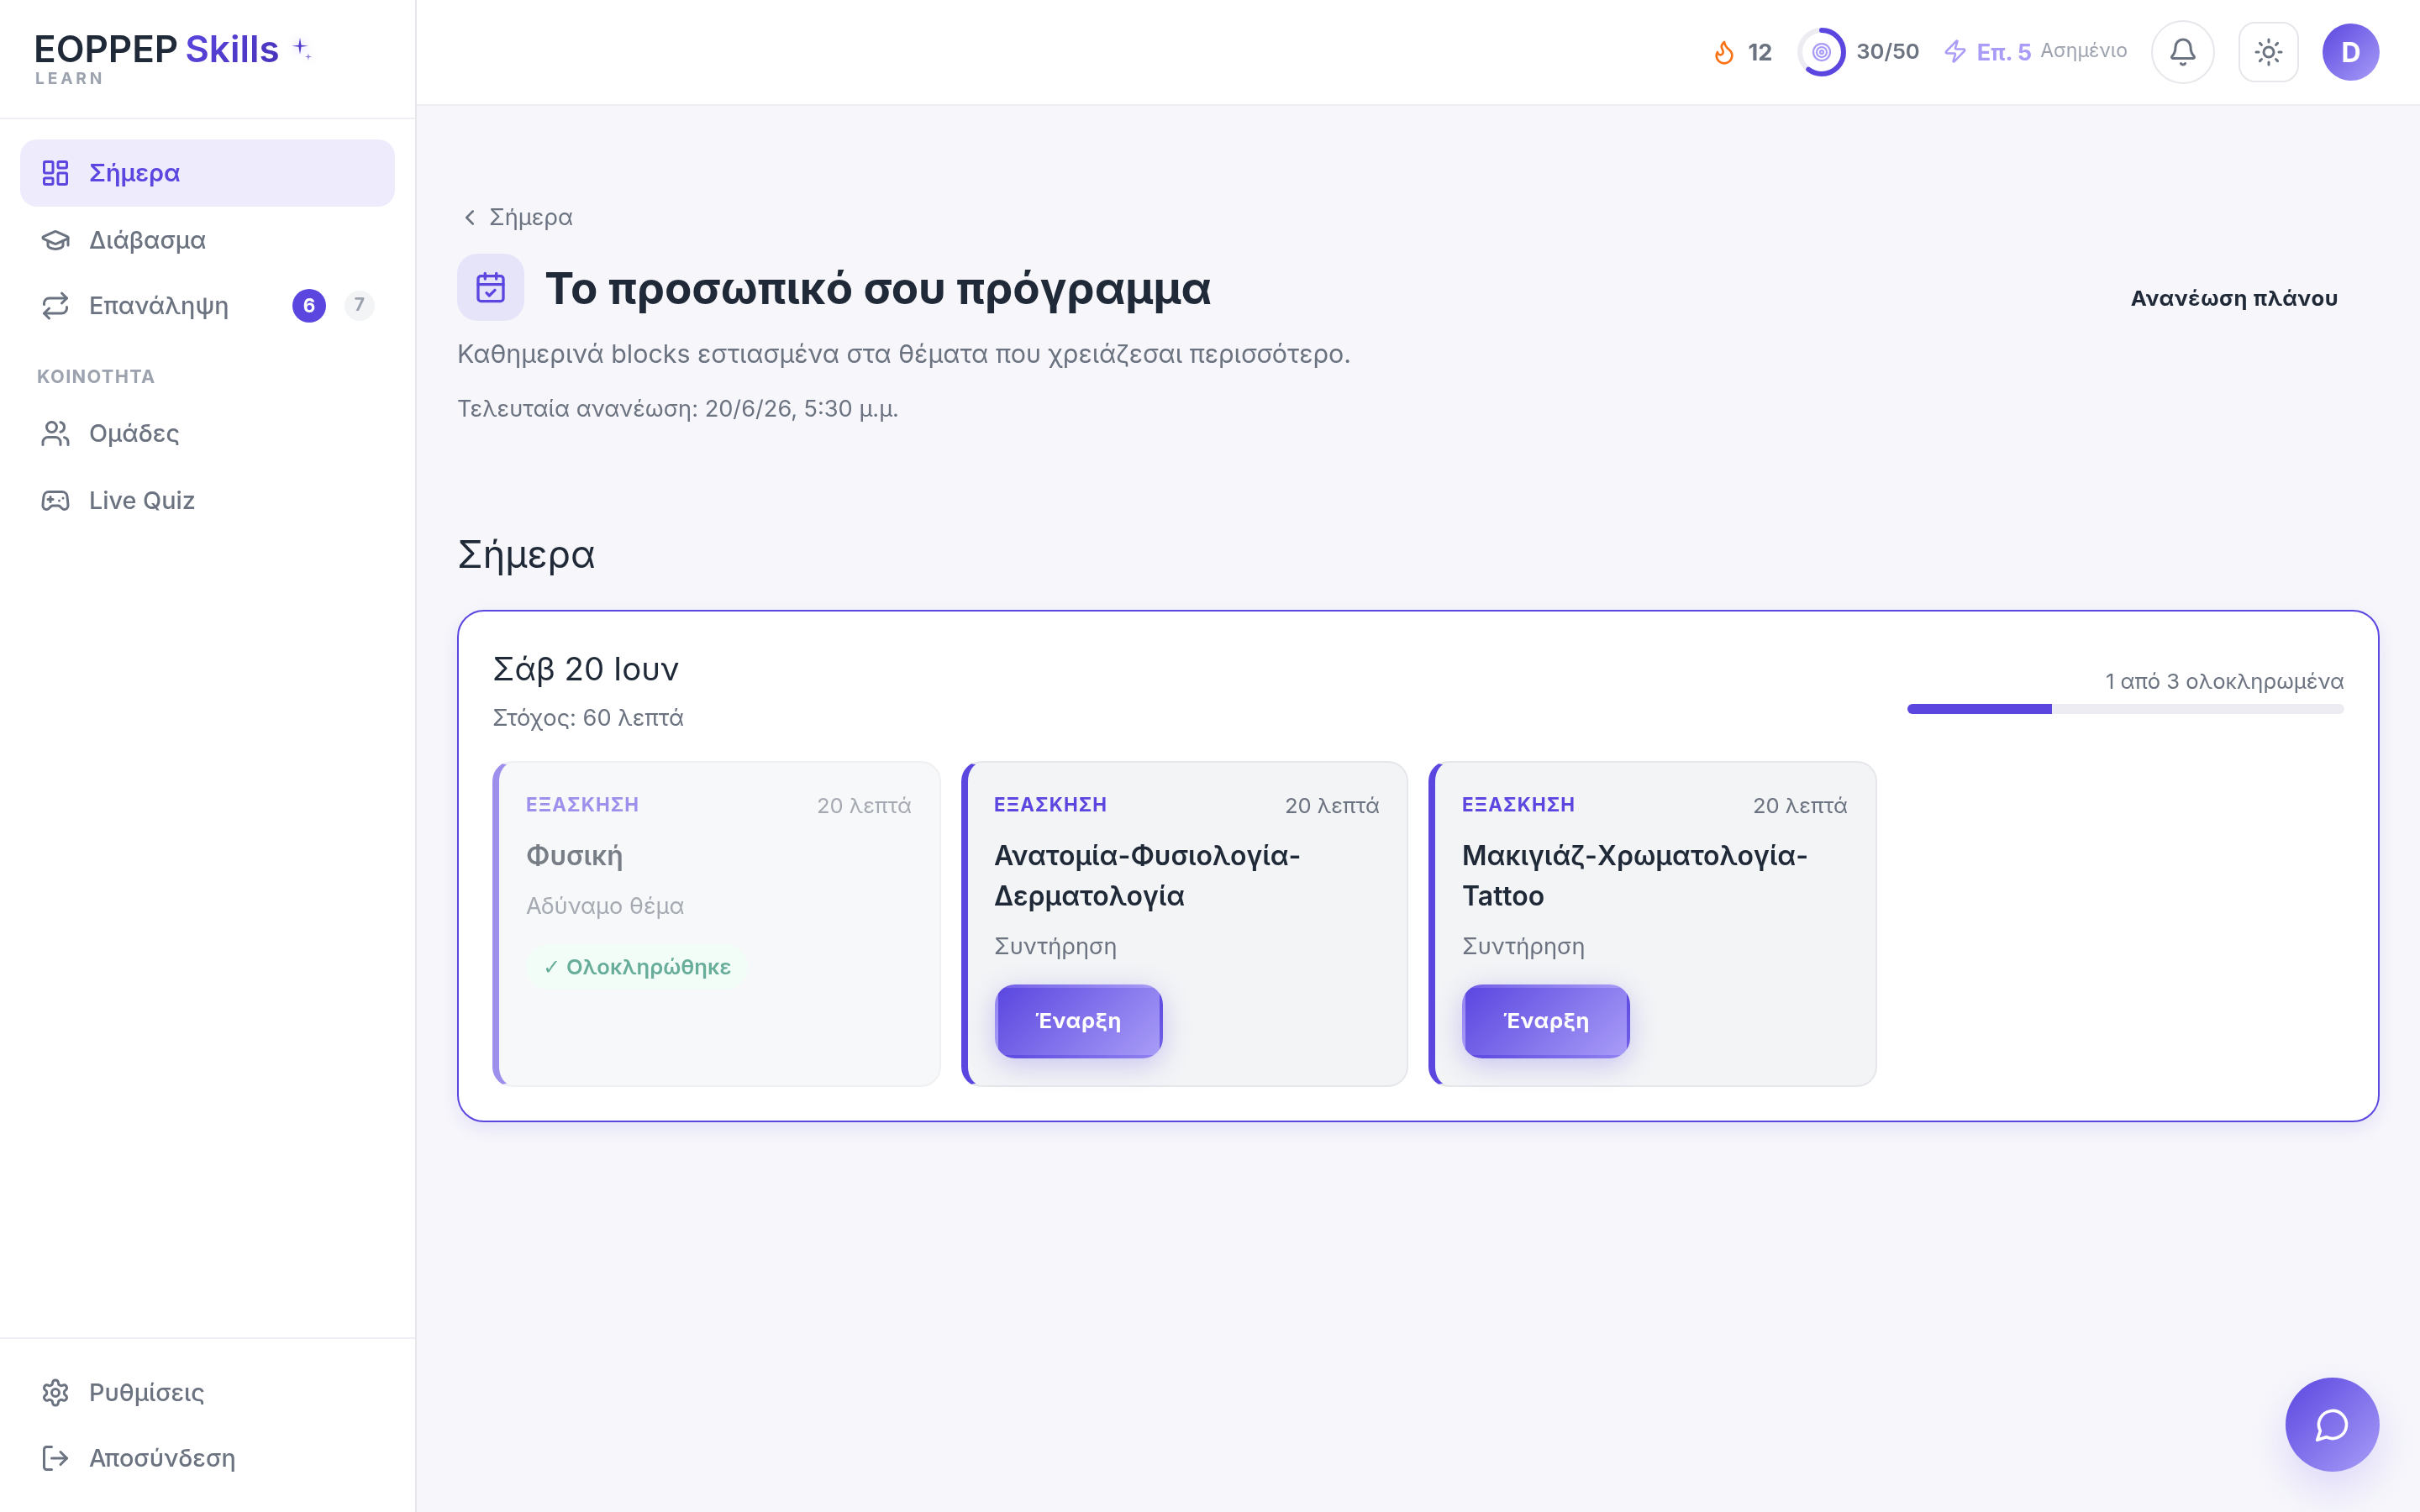Toggle light/dark theme sun icon
The image size is (2420, 1512).
coord(2268,51)
